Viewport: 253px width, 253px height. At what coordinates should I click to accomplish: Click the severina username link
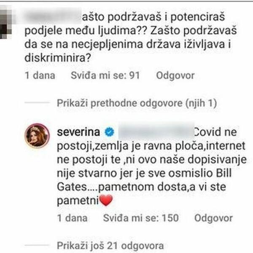[78, 132]
